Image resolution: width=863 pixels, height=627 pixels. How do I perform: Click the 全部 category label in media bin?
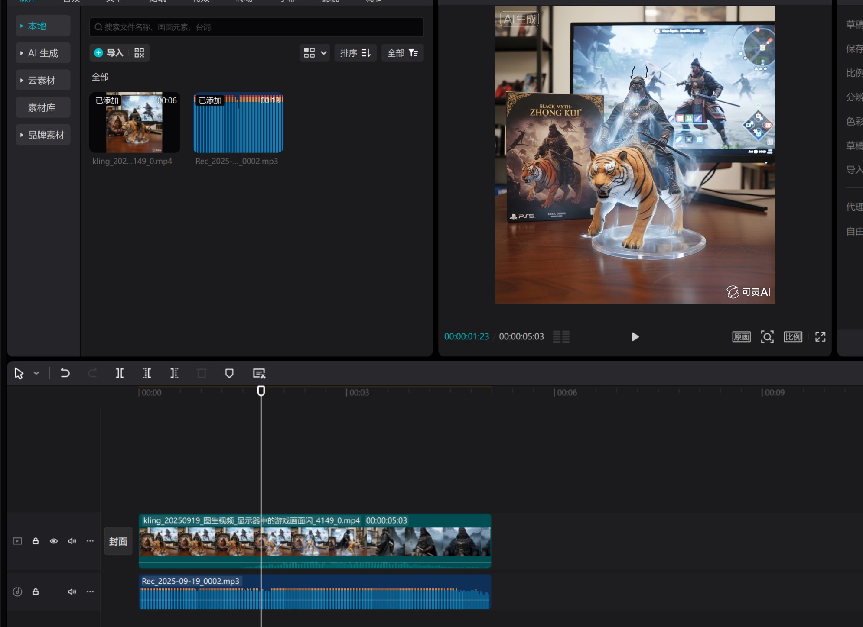[x=100, y=77]
